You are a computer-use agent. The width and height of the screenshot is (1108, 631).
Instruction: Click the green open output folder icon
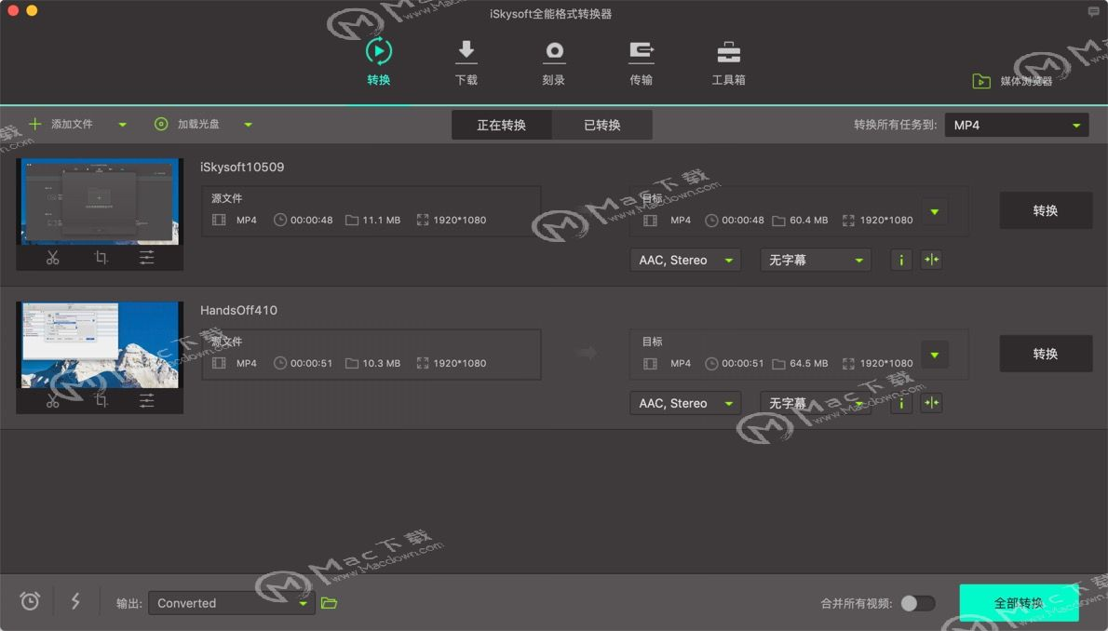(329, 603)
